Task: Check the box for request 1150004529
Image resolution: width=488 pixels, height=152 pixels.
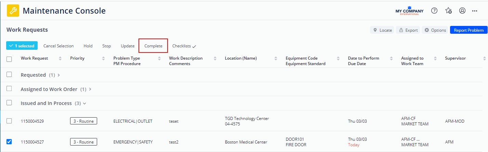Action: [9, 121]
